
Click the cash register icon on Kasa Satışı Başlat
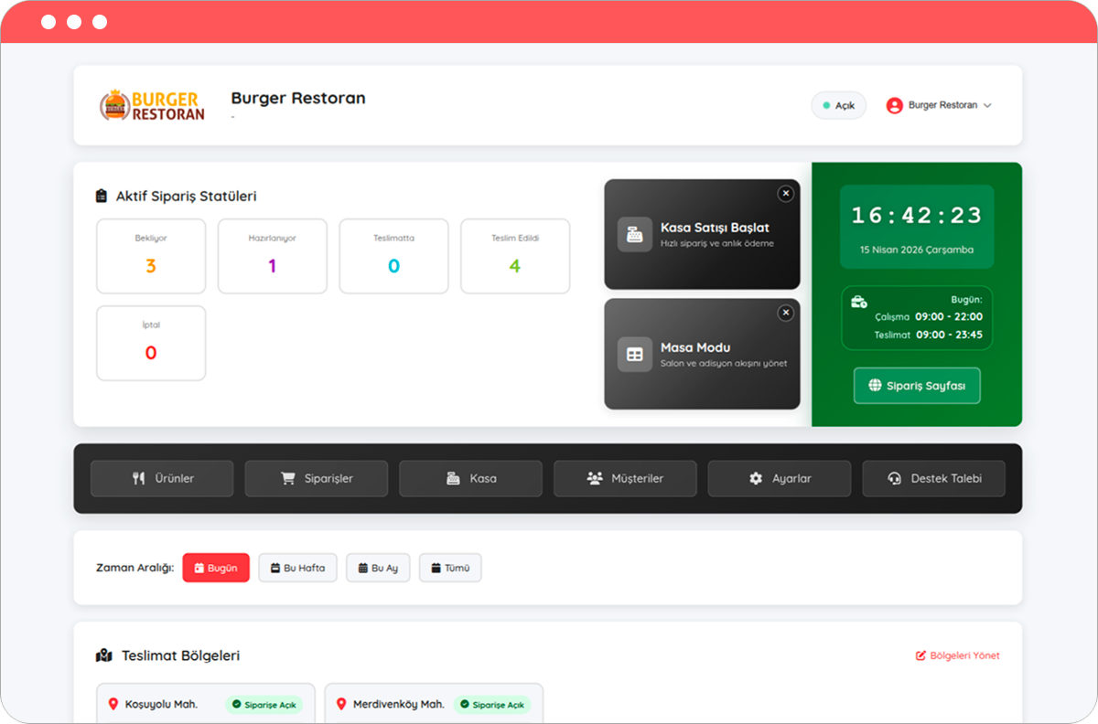click(x=634, y=235)
